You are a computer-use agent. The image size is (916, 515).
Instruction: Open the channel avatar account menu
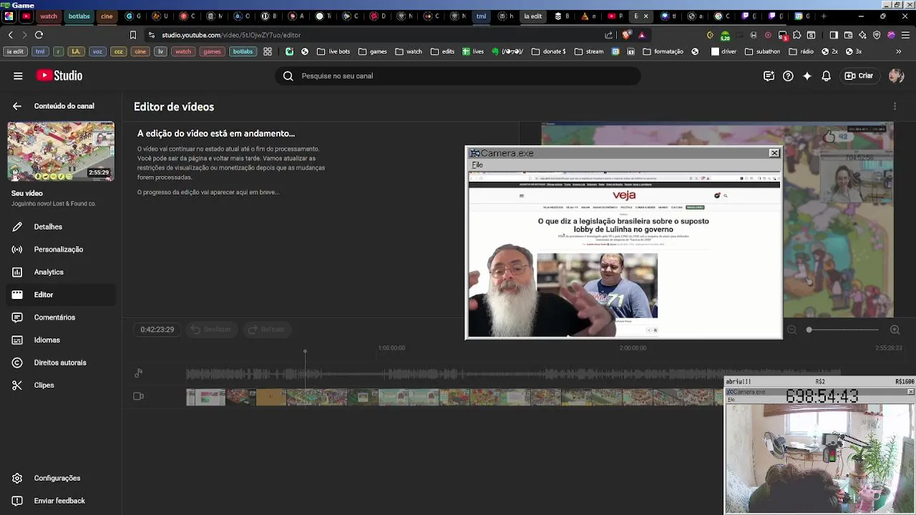(x=896, y=76)
